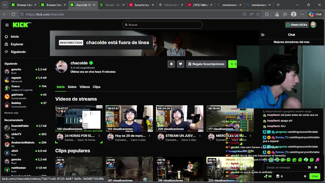Open mattkeelan recommended channel
325x183 pixels.
tap(25, 170)
